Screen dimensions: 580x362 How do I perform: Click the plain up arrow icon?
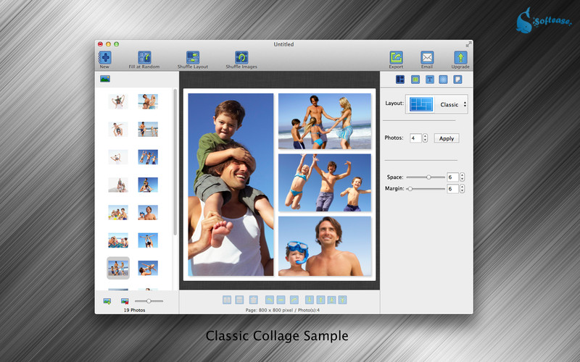coord(320,300)
